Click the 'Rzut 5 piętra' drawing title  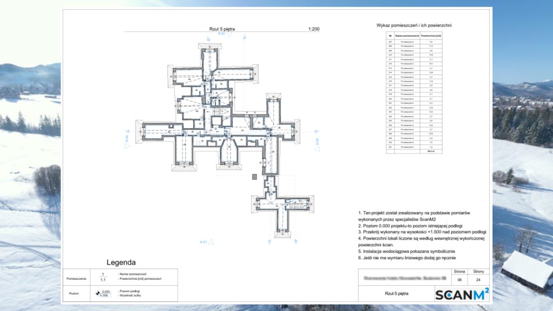pyautogui.click(x=221, y=29)
